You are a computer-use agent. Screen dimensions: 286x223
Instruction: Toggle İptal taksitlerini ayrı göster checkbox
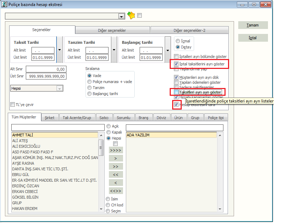176,64
